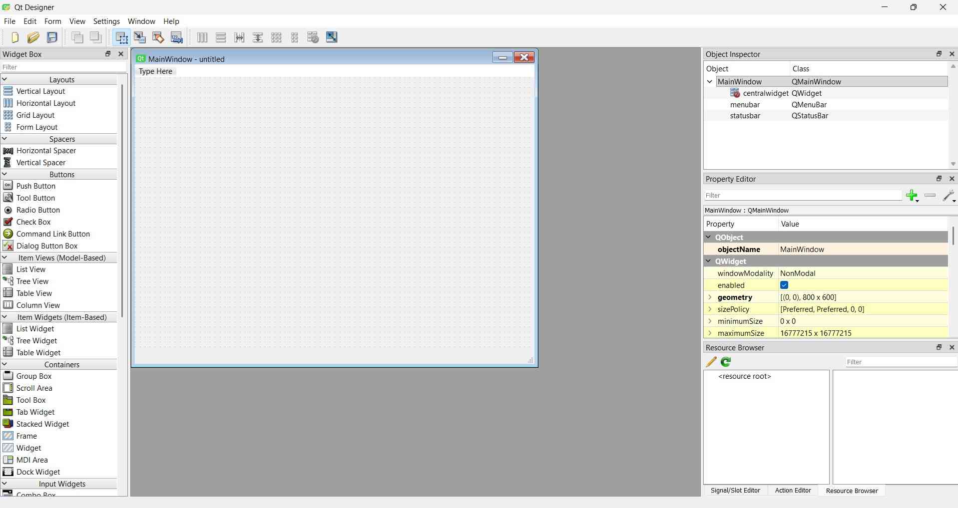This screenshot has width=958, height=508.
Task: Open the Form menu
Action: (52, 21)
